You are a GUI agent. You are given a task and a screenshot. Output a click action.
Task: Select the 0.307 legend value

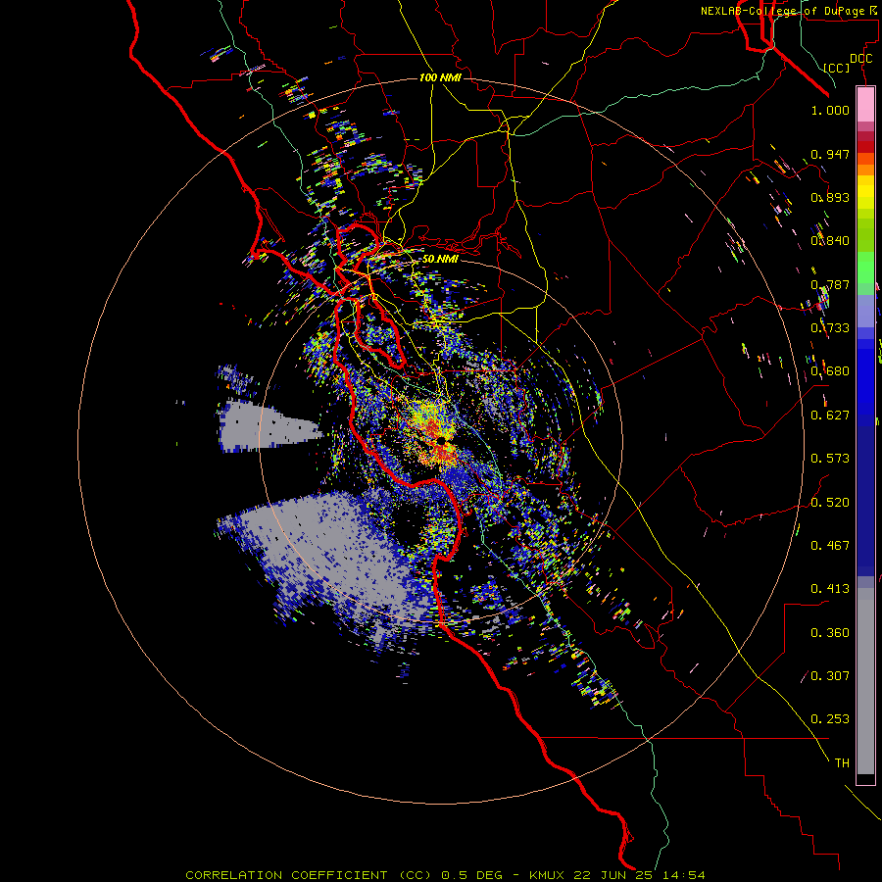(830, 676)
